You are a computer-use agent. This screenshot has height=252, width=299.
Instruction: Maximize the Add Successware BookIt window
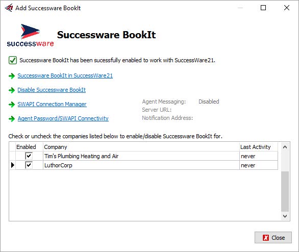(263, 8)
